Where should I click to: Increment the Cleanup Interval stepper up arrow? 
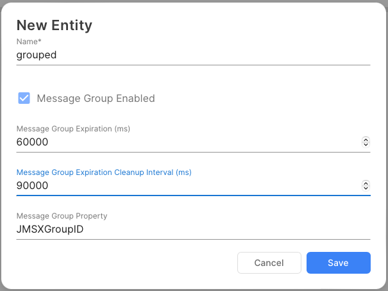pos(366,183)
